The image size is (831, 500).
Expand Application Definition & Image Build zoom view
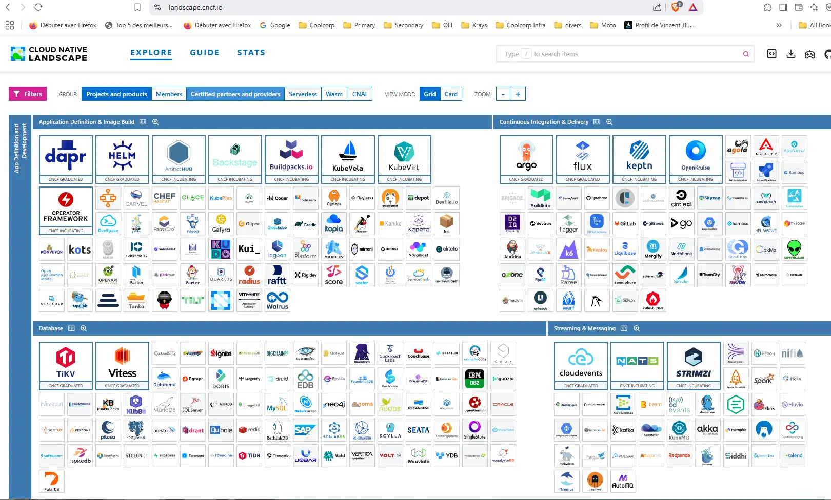(155, 122)
